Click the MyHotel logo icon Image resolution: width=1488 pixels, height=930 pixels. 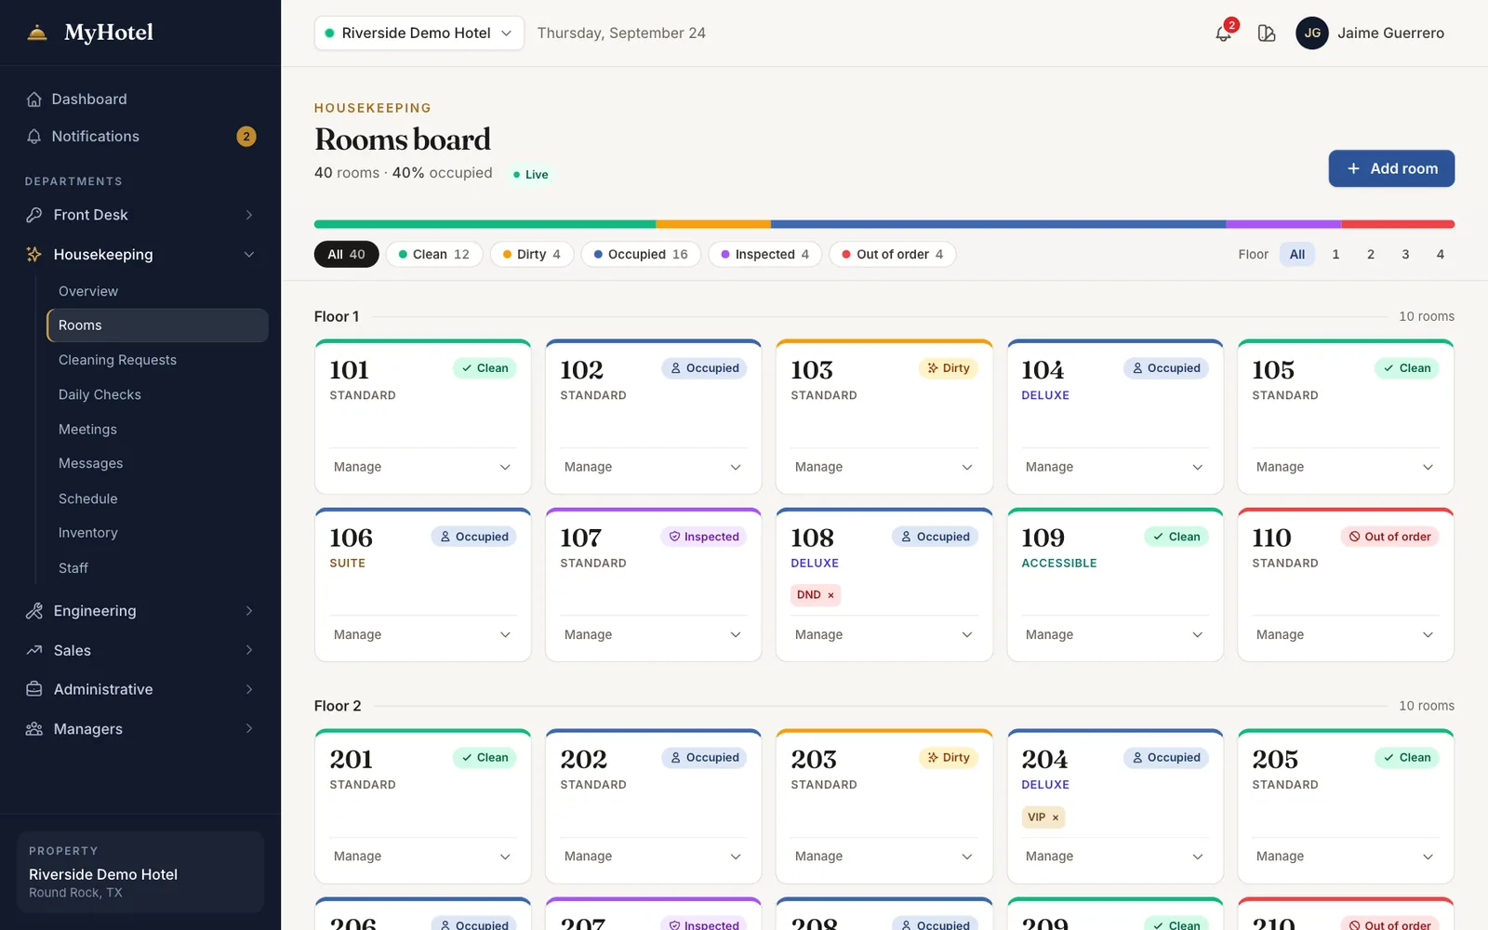click(37, 33)
